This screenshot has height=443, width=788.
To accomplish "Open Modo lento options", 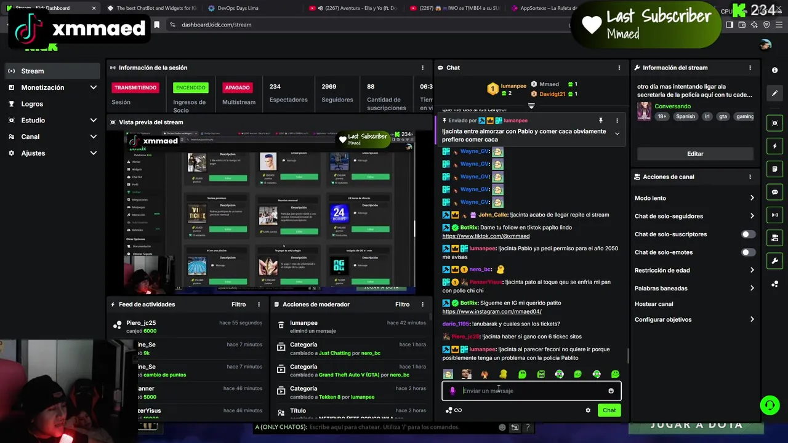I will [694, 198].
